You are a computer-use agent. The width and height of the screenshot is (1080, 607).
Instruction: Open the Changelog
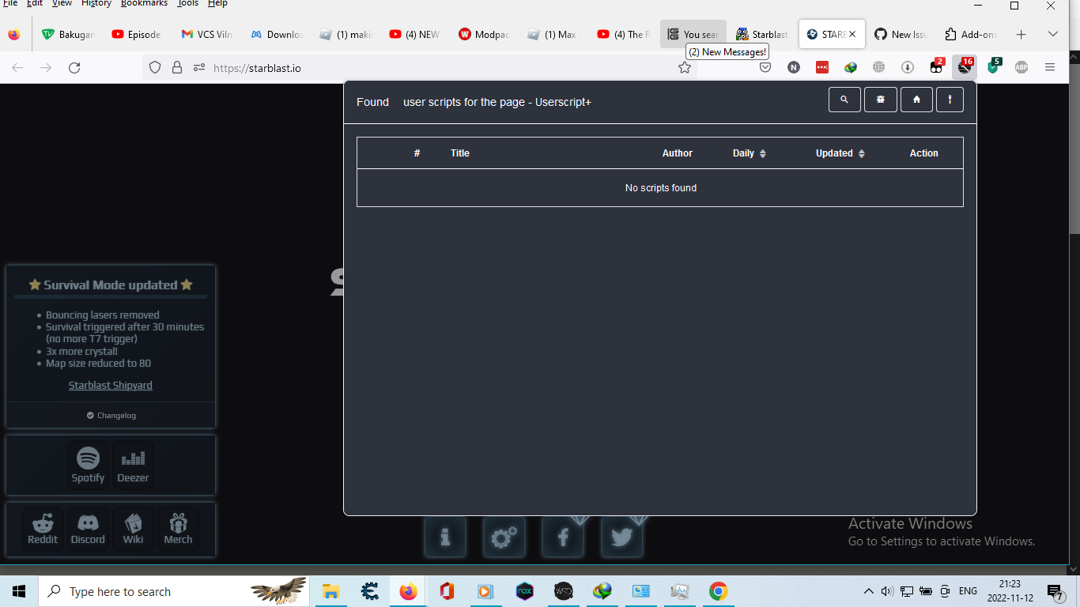click(x=111, y=415)
